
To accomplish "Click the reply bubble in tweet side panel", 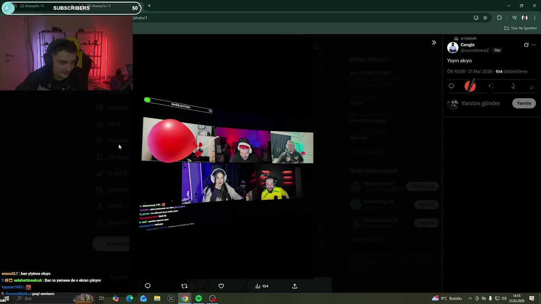I will [451, 86].
